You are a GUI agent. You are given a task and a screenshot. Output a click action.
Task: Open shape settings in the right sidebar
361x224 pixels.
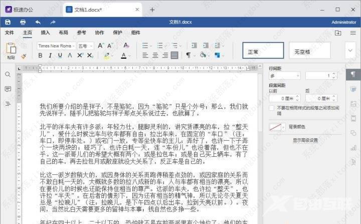click(353, 133)
